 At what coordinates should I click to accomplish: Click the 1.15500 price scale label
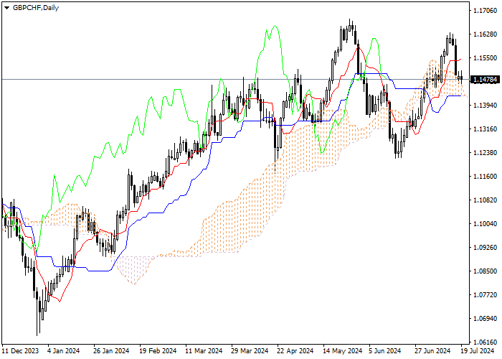(x=485, y=58)
